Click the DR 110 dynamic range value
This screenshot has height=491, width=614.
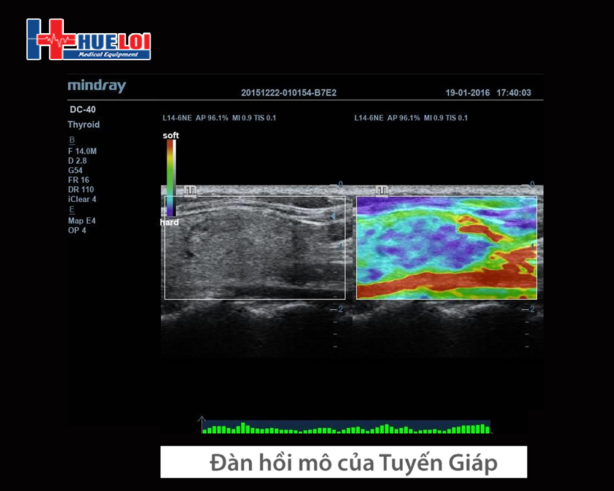(81, 190)
